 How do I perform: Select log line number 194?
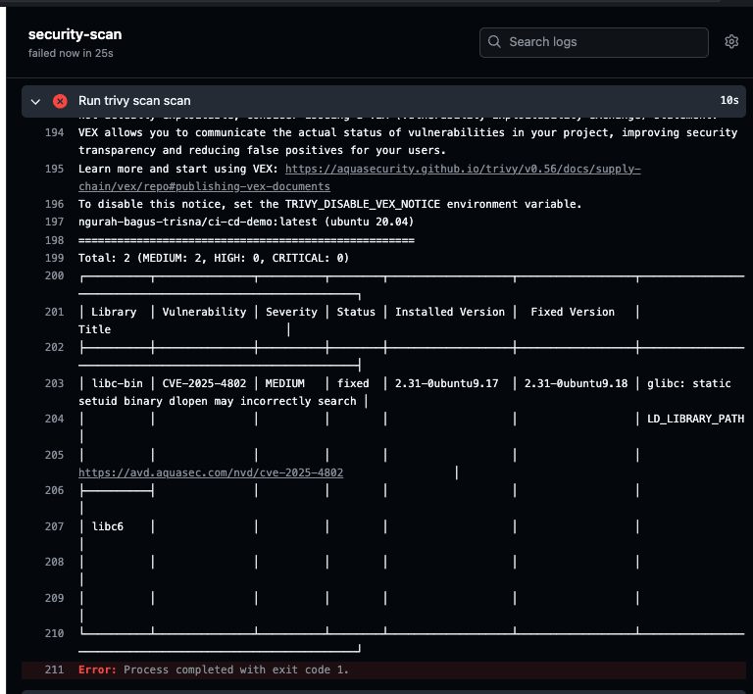(x=54, y=133)
